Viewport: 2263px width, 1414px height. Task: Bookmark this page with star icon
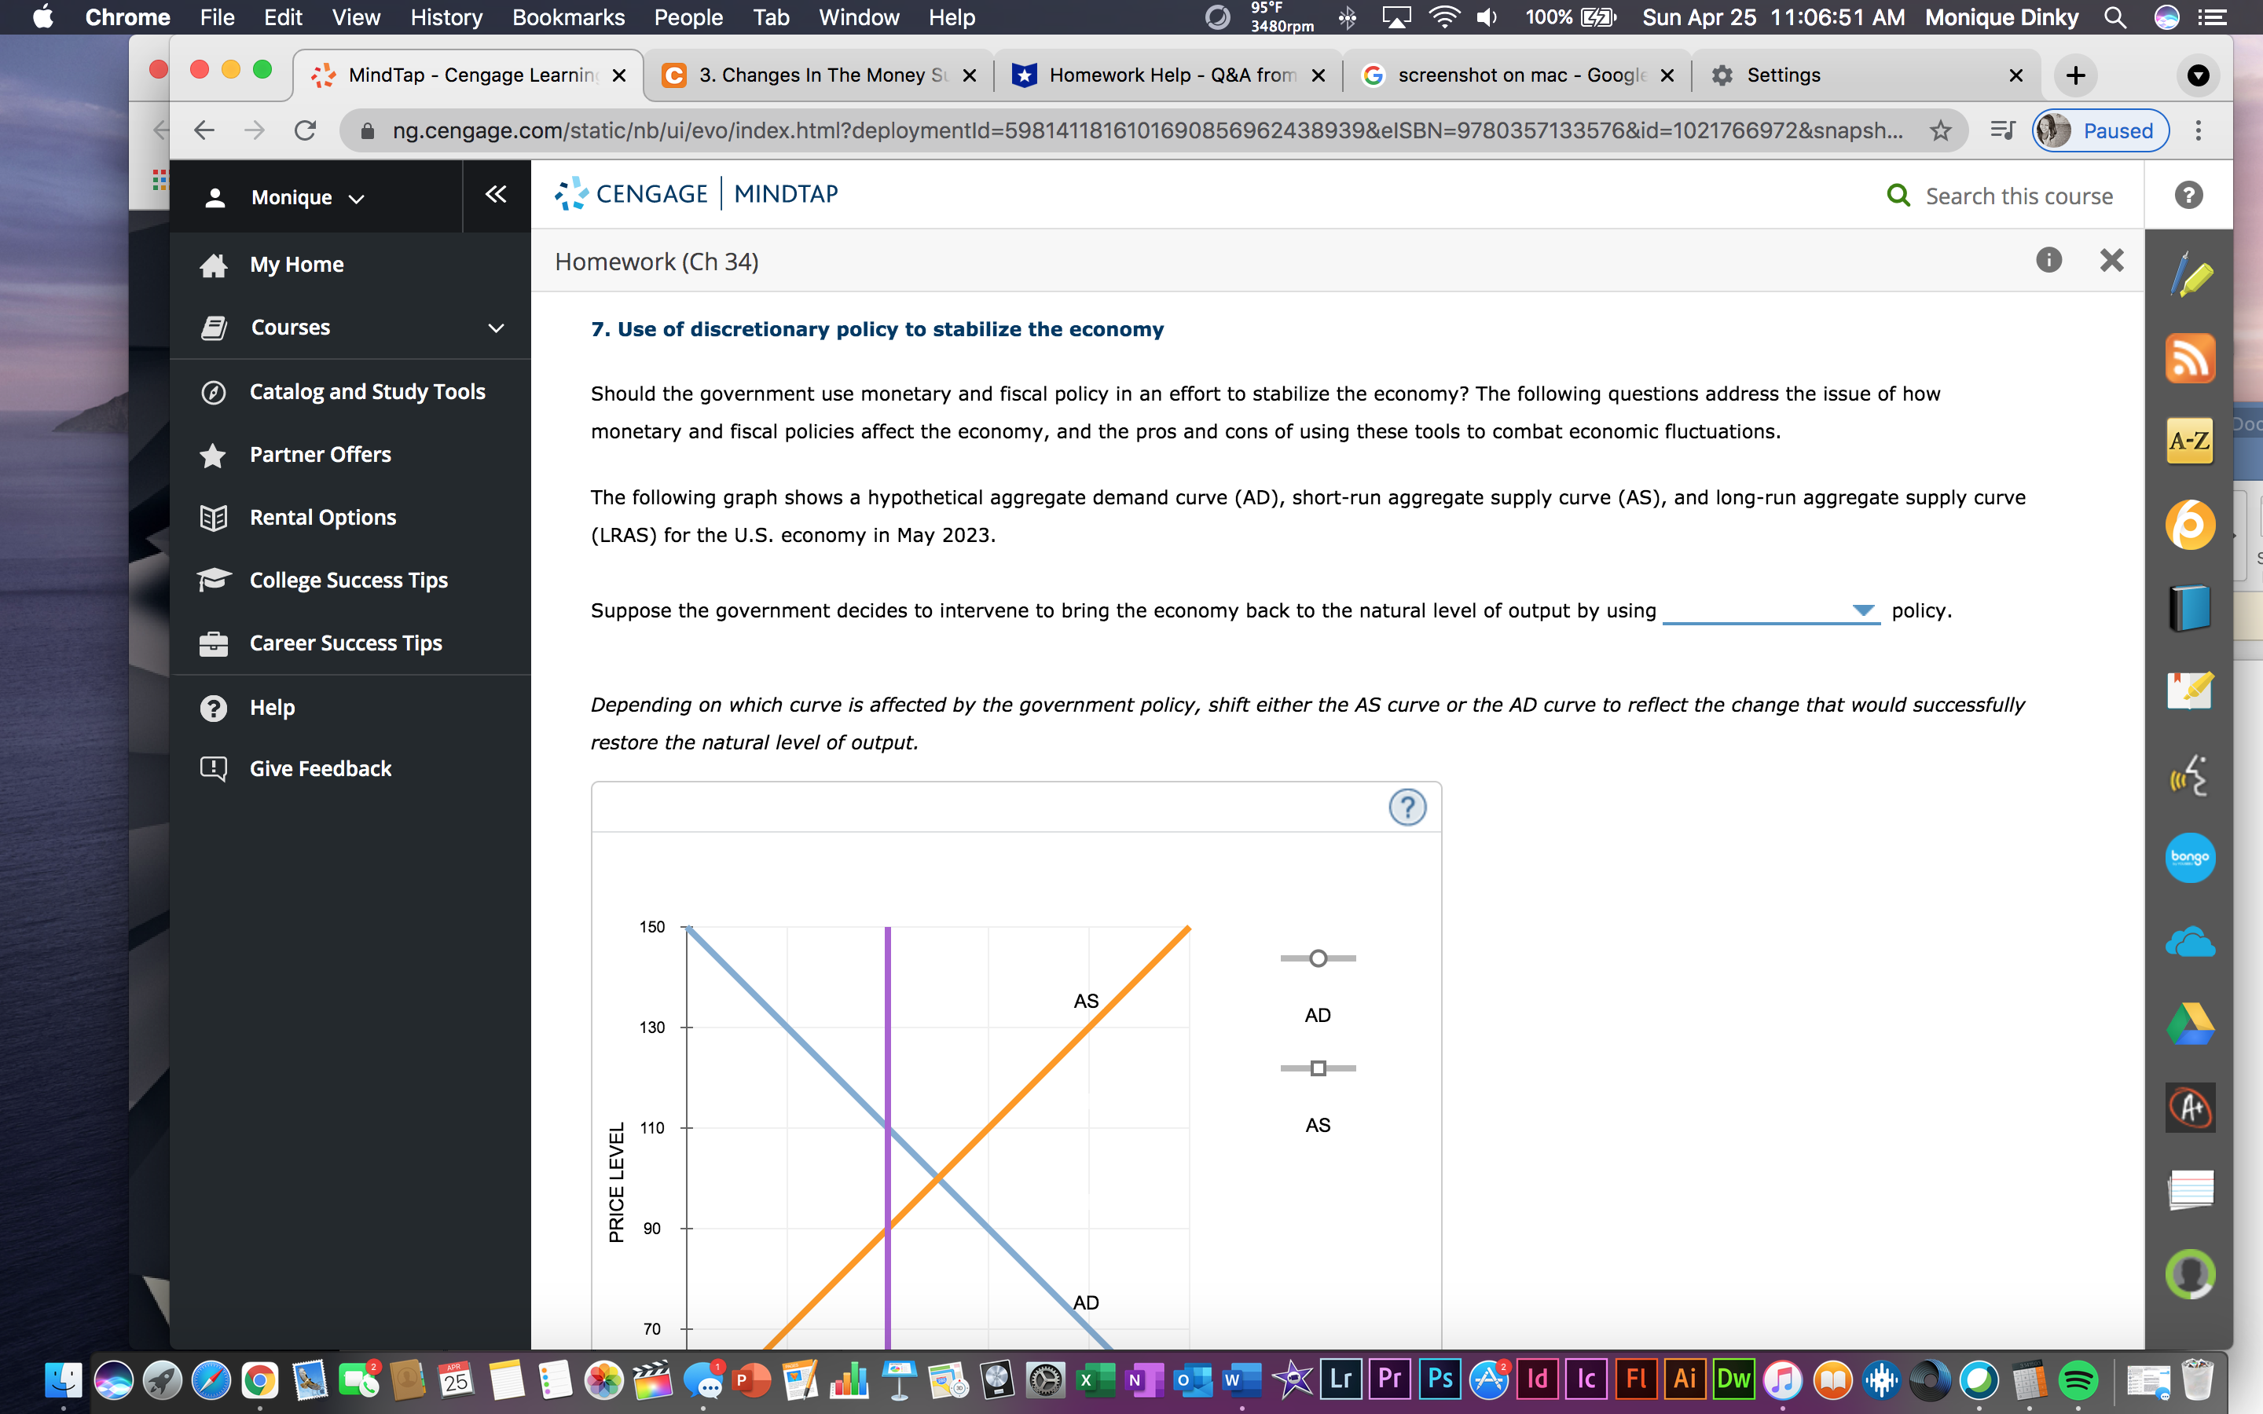(x=1940, y=131)
